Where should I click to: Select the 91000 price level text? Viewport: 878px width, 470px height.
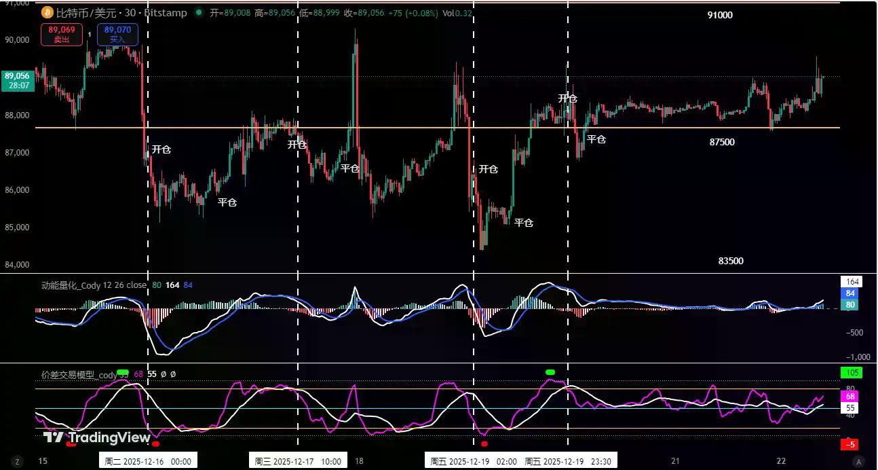point(720,15)
